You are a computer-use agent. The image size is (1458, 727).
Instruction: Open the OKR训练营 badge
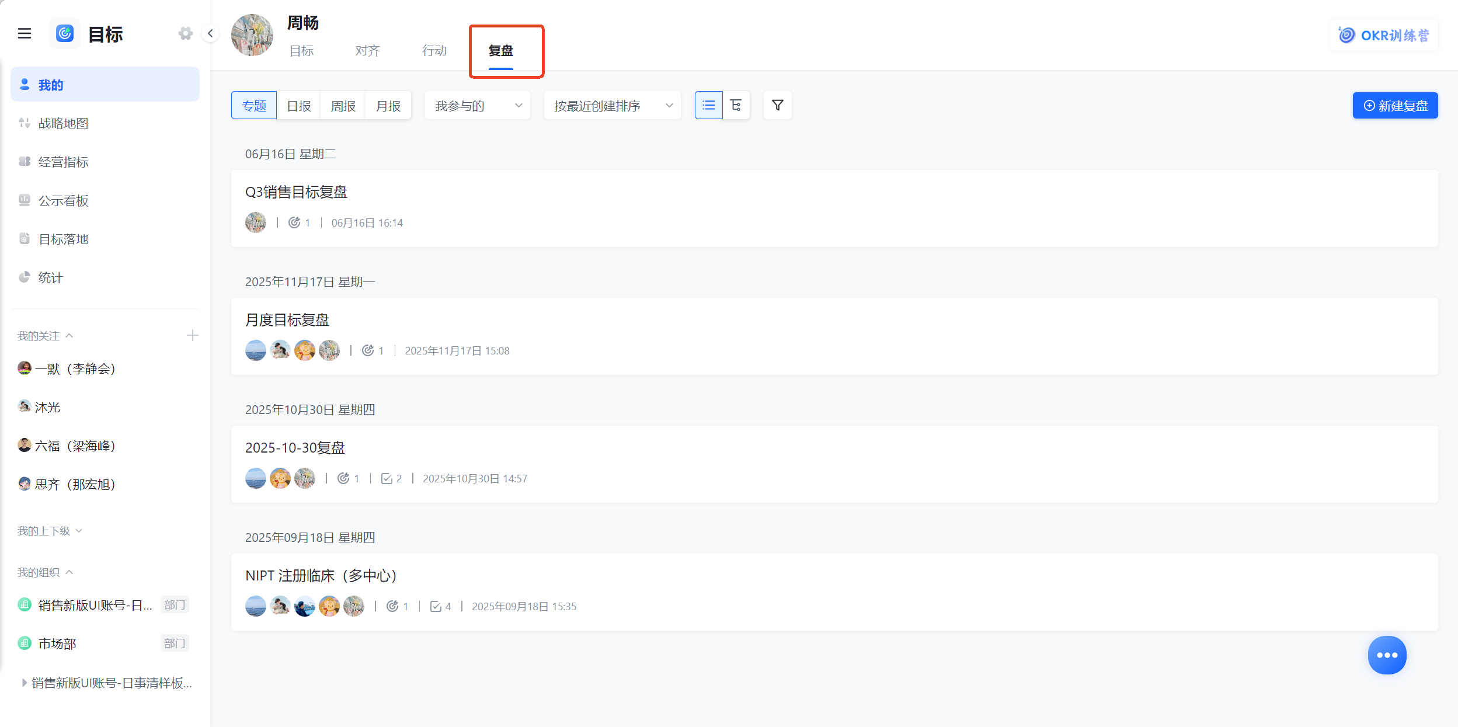[x=1383, y=35]
